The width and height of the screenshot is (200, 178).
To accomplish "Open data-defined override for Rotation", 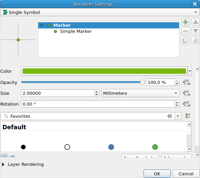I will tap(186, 104).
